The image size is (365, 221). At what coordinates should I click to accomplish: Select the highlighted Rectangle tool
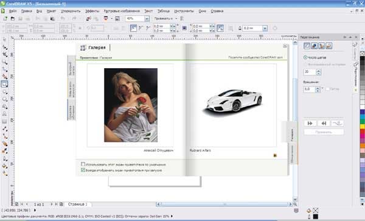coord(4,84)
